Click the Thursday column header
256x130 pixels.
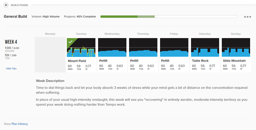(x=143, y=34)
